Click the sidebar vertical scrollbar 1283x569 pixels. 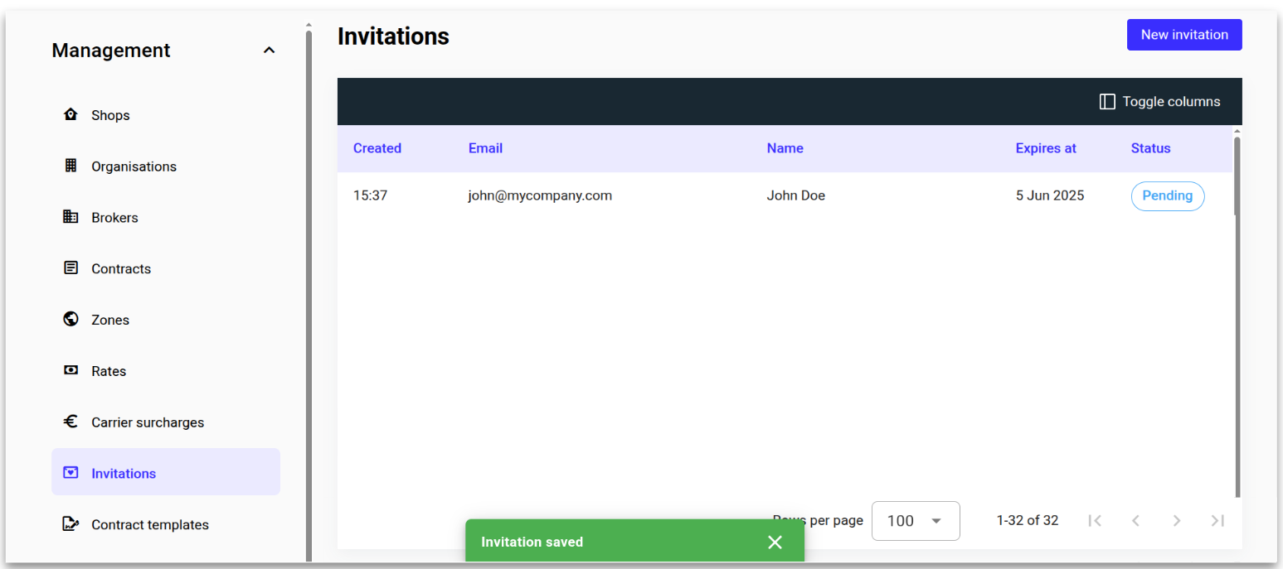pyautogui.click(x=309, y=290)
